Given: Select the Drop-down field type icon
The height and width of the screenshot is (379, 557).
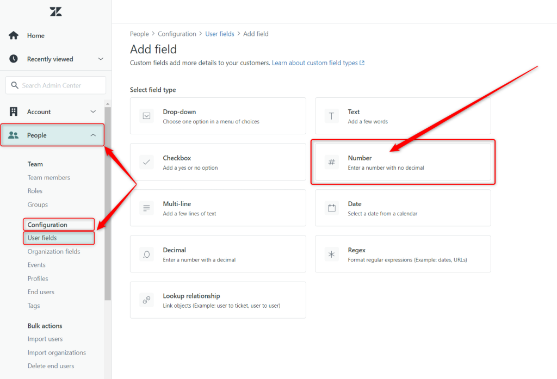Looking at the screenshot, I should (146, 116).
